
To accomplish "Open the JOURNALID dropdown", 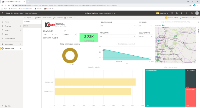I will (146, 26).
